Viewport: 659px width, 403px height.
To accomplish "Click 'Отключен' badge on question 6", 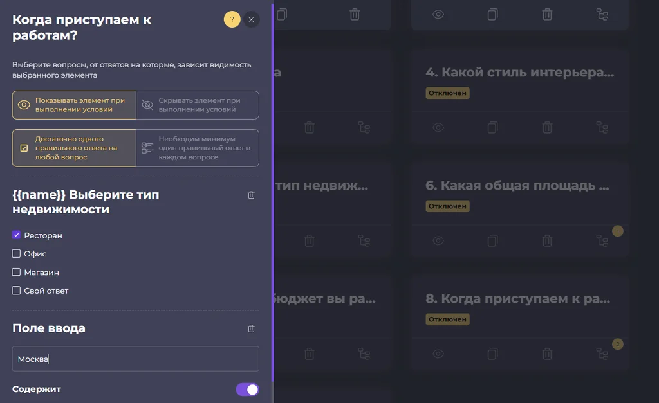I will [448, 206].
